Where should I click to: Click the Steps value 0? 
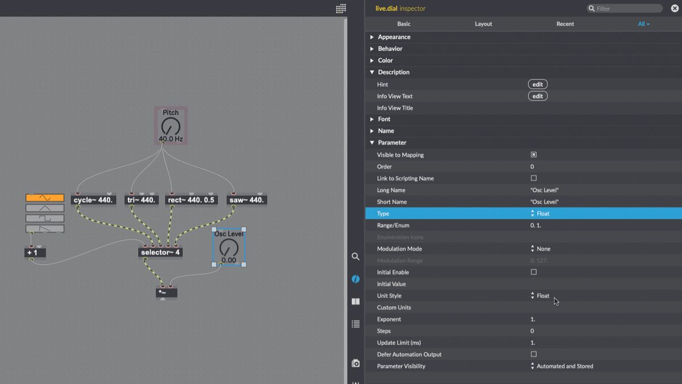(532, 331)
